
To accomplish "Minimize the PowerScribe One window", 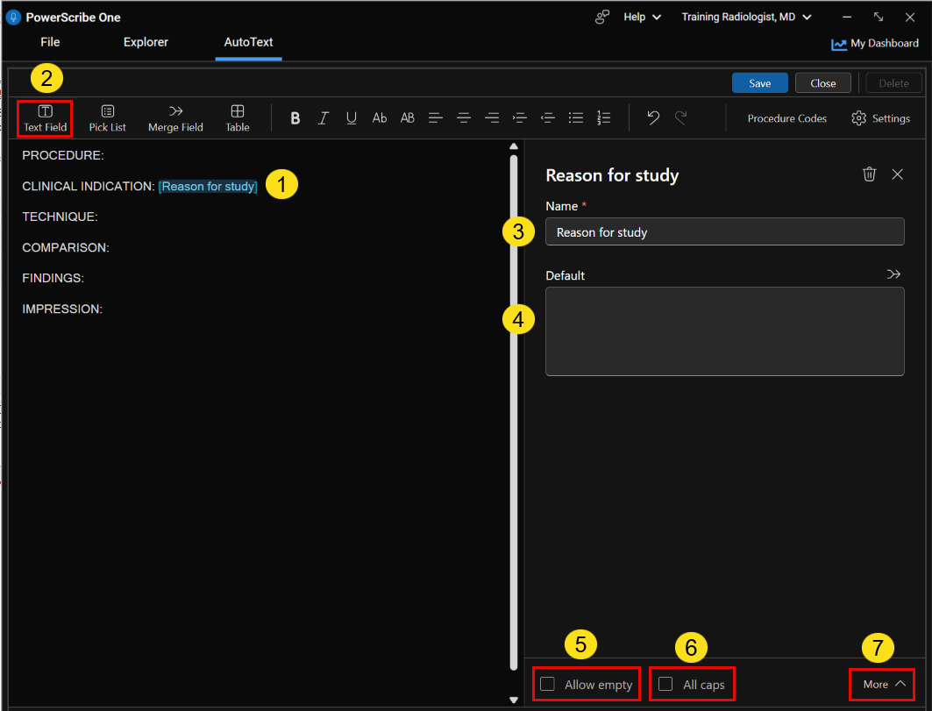I will (x=847, y=18).
